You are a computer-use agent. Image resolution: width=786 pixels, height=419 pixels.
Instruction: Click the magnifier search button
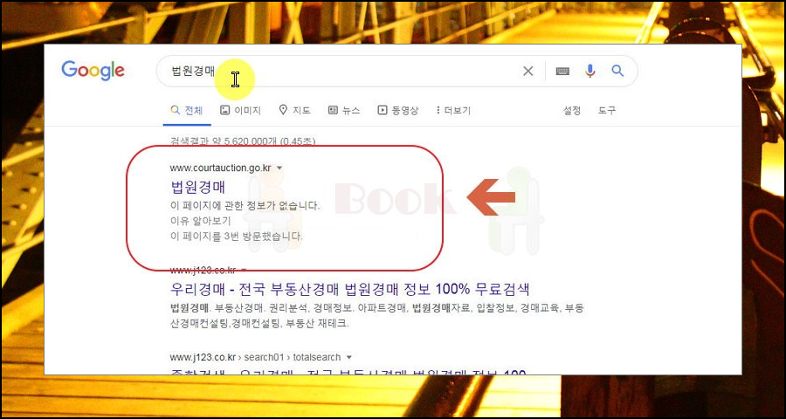coord(617,71)
